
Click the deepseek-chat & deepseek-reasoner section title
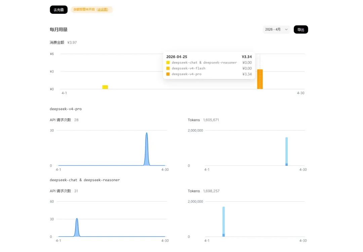click(x=85, y=180)
